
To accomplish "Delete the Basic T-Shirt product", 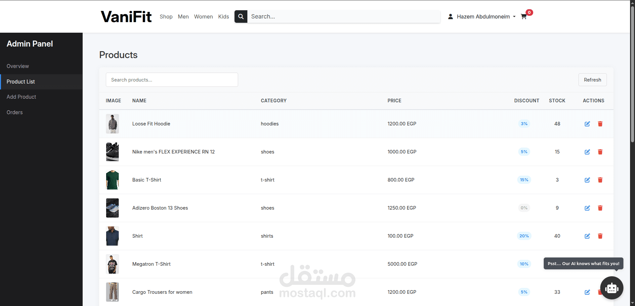I will click(600, 180).
